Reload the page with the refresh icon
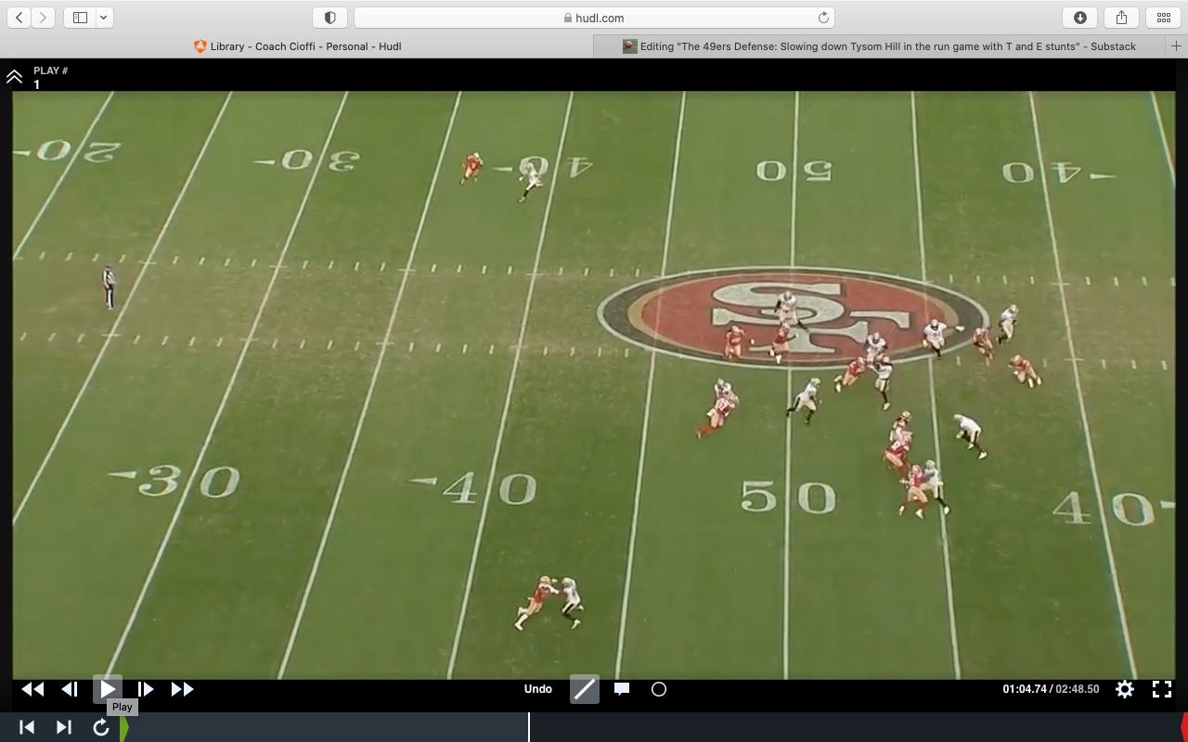The height and width of the screenshot is (742, 1188). coord(822,18)
